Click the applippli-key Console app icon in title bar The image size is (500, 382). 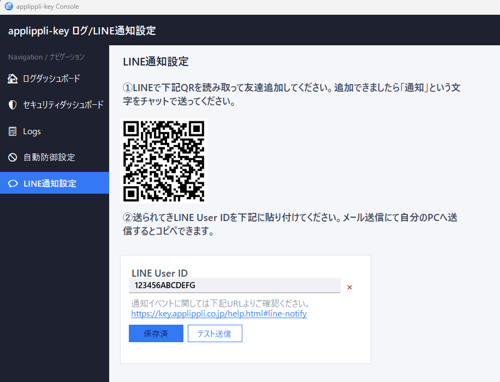tap(9, 6)
